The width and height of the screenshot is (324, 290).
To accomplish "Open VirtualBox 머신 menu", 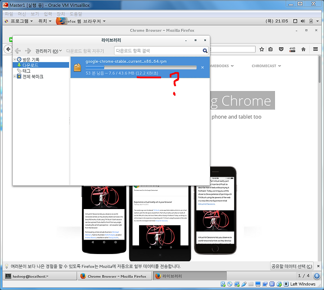I will (22, 14).
